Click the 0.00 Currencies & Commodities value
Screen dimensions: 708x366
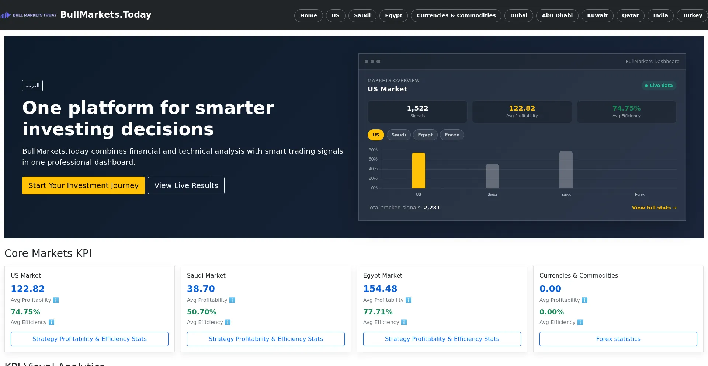(x=550, y=289)
